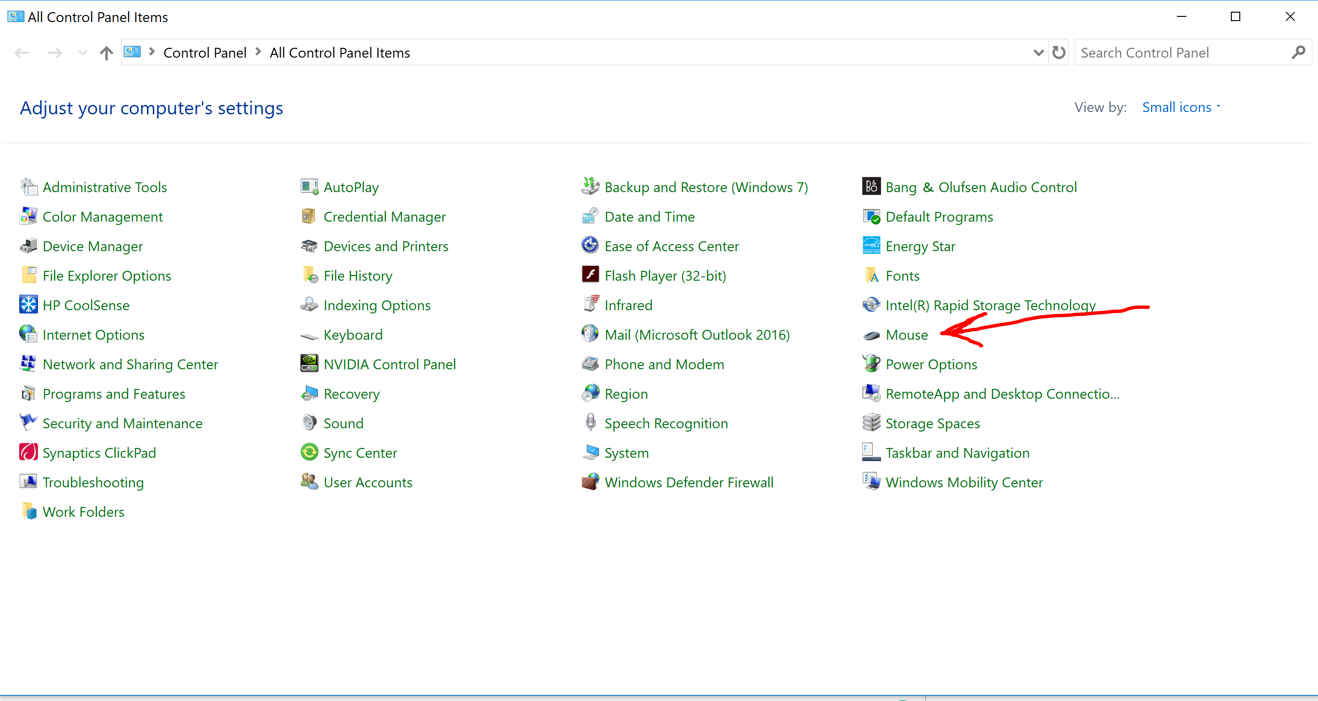Open the Mouse settings link
This screenshot has height=701, width=1318.
(x=906, y=335)
